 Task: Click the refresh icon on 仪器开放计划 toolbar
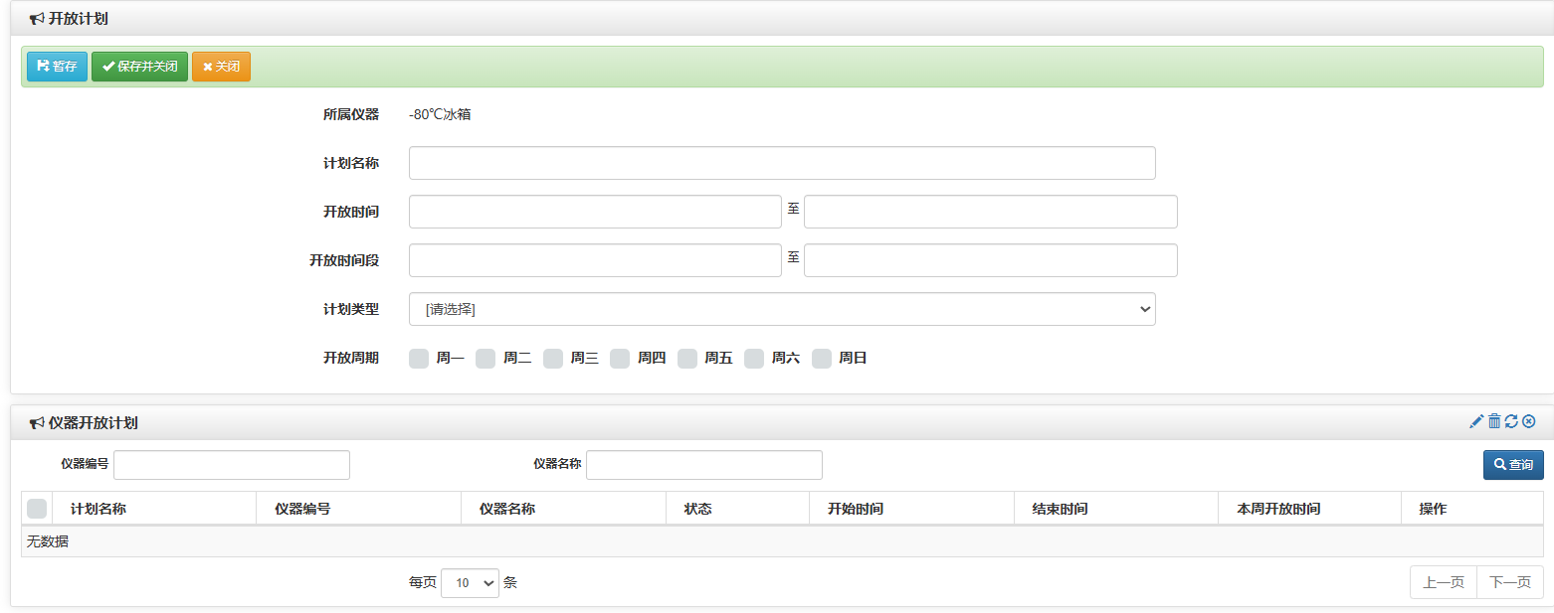click(x=1511, y=421)
